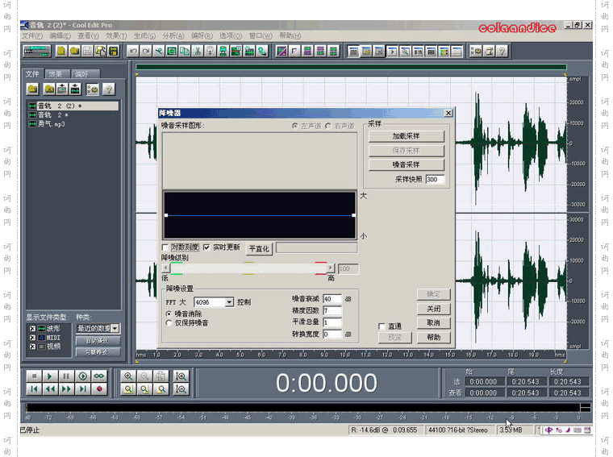
Task: Toggle the 直通 bypass checkbox
Action: click(x=382, y=326)
